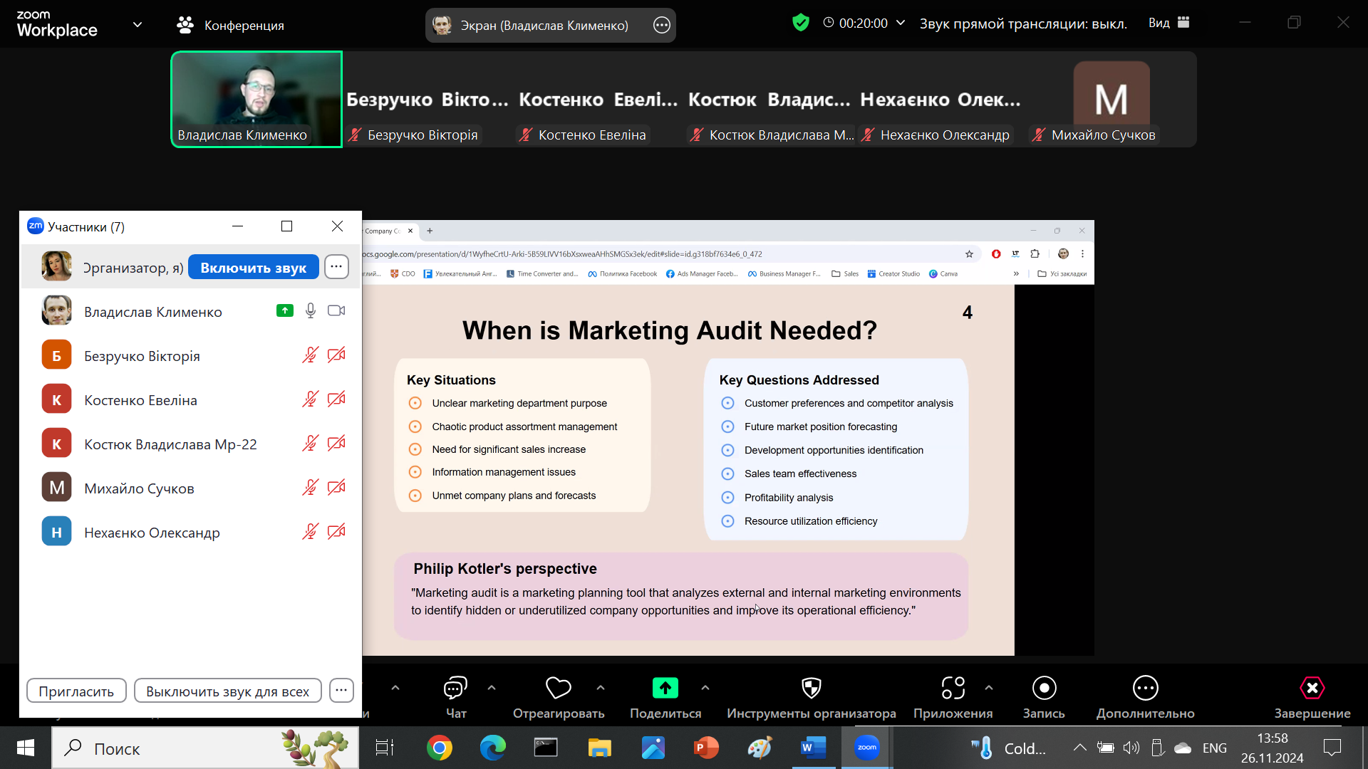Viewport: 1368px width, 769px height.
Task: Expand the arrow next to Chat
Action: point(492,688)
